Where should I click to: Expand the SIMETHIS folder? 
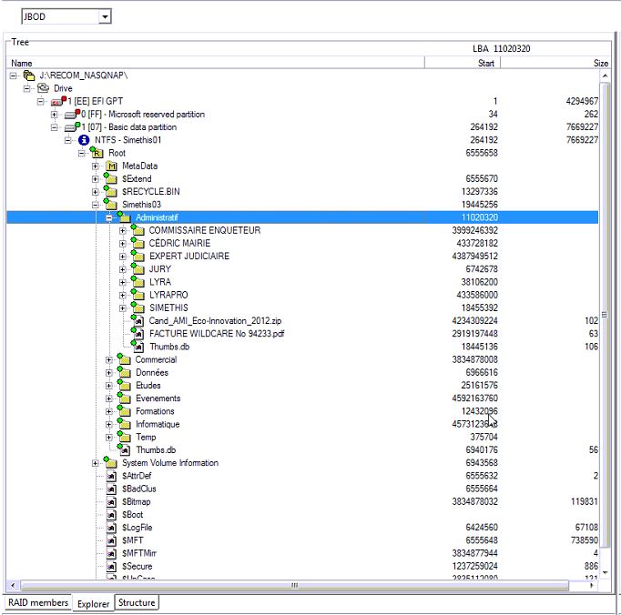pos(122,307)
